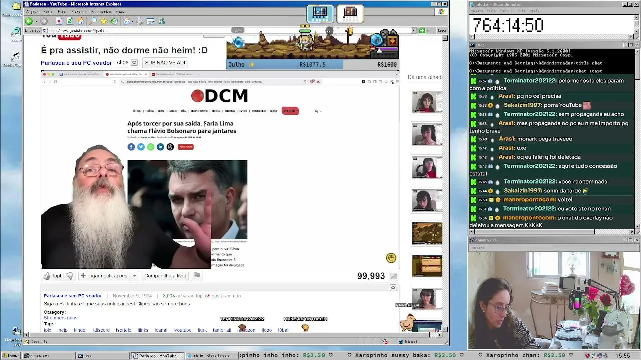The width and height of the screenshot is (641, 360).
Task: Click the !sorteio tag link
Action: coord(123,330)
